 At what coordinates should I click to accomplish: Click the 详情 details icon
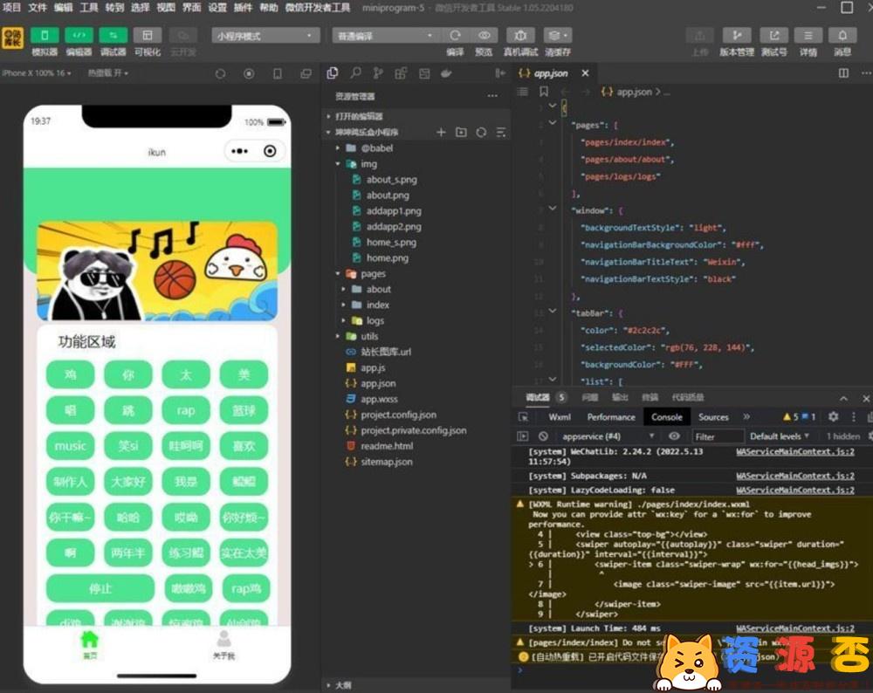point(808,36)
